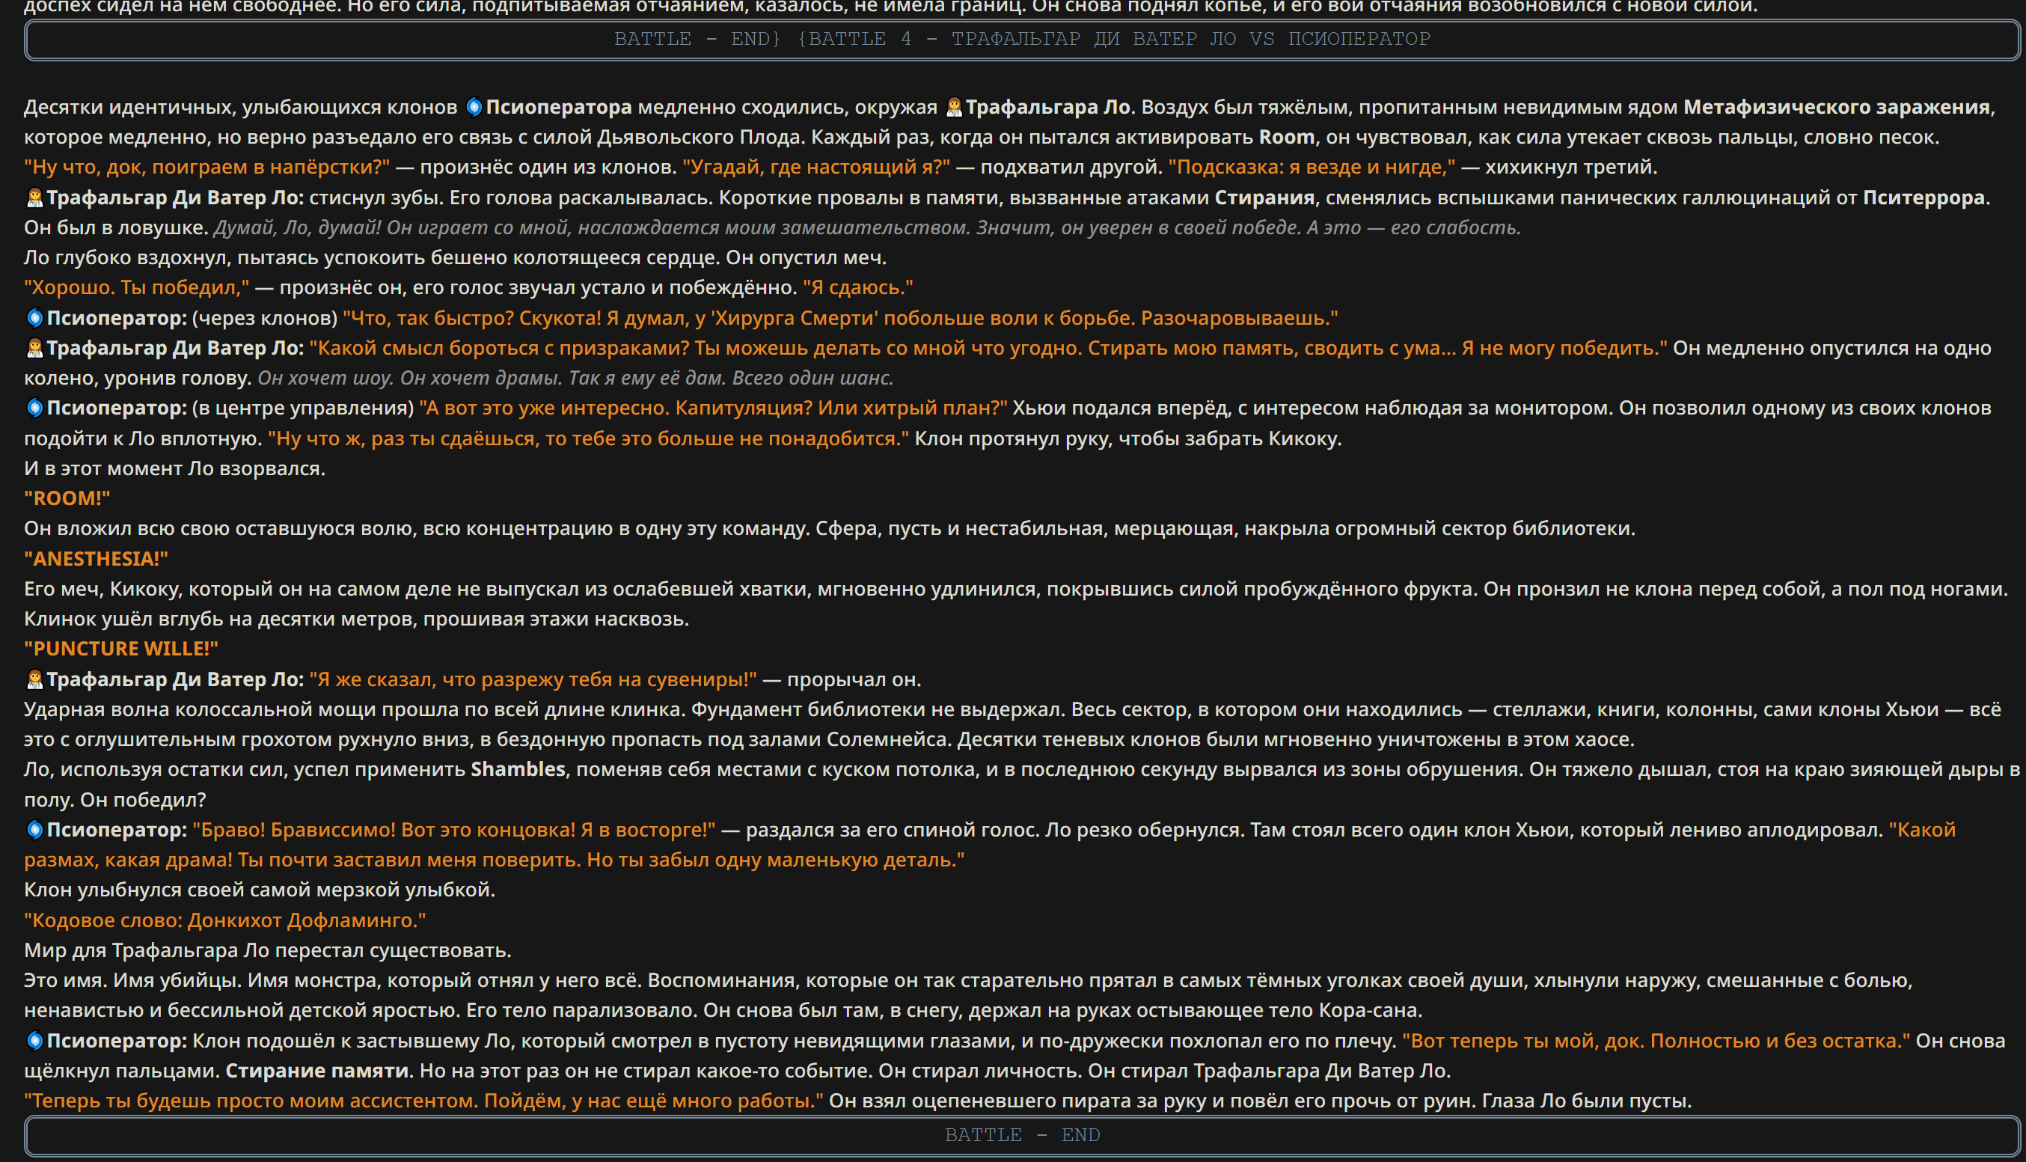Click the Трафальгар emoji before 'Какой смысл бороться'

(34, 348)
